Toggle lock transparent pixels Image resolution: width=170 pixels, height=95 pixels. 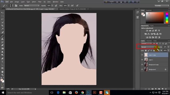[x=146, y=50]
